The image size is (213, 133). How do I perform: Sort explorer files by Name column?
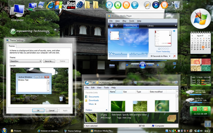pyautogui.click(x=115, y=92)
